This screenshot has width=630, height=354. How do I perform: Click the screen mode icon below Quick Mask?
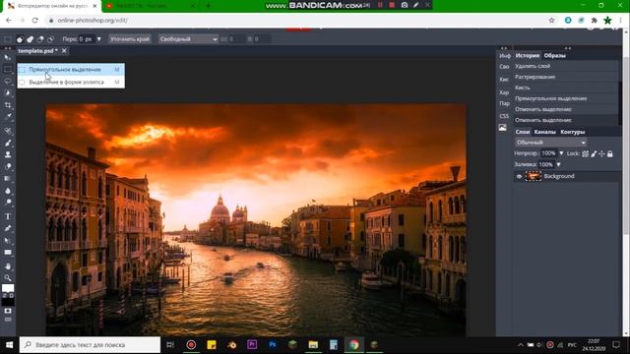point(8,320)
